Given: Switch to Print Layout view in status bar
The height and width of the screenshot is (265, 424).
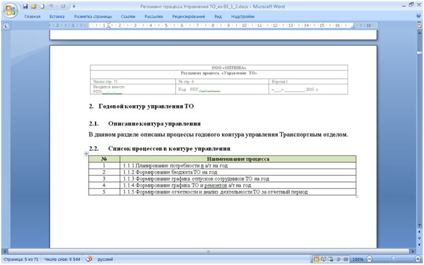Looking at the screenshot, I should 317,260.
